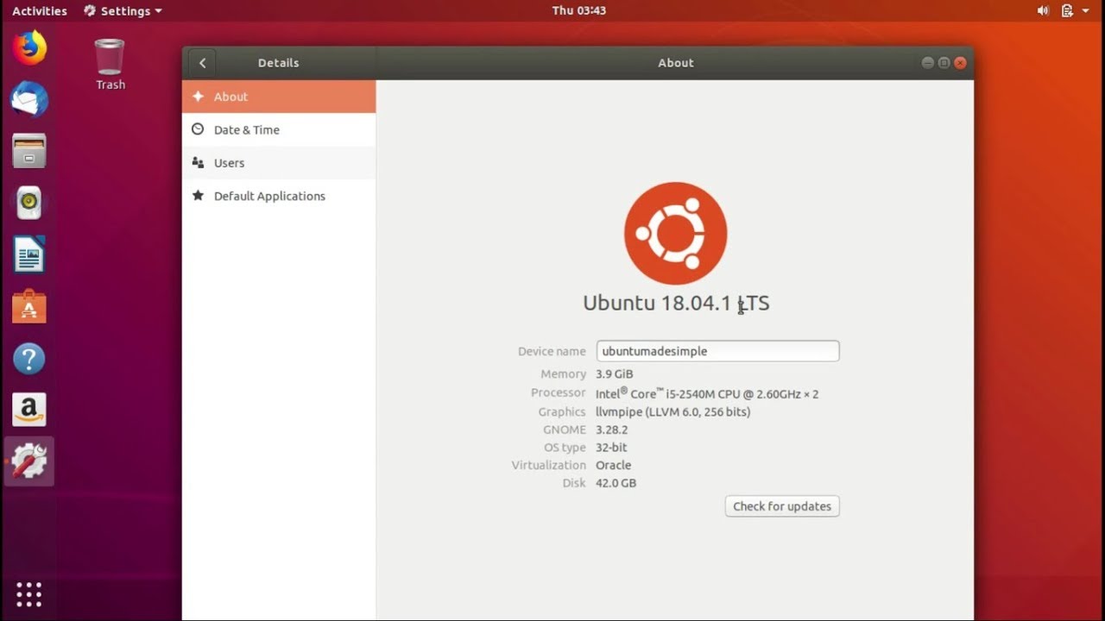Click the Oracle virtualization value

coord(614,465)
